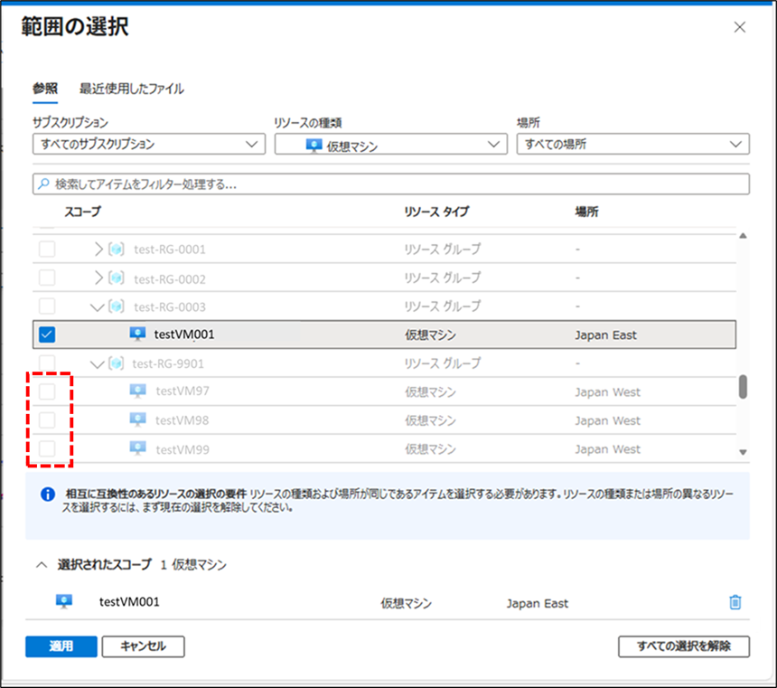Click the testVM98 virtual machine icon
This screenshot has height=688, width=777.
pos(137,420)
